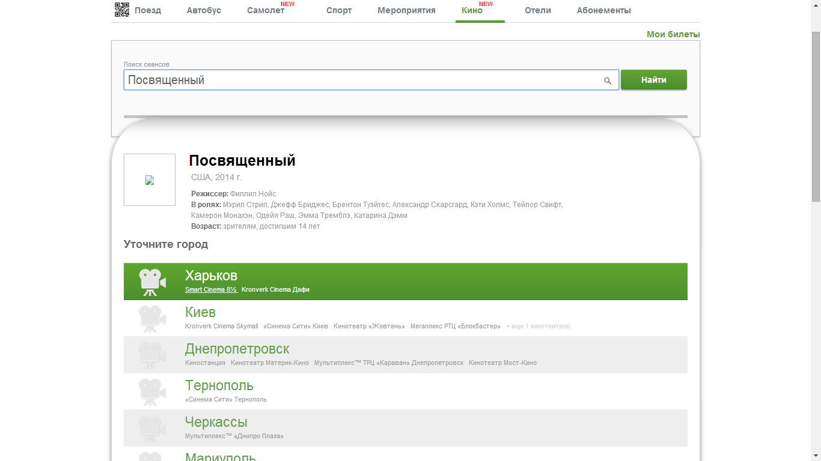Open the Автобус tab
The height and width of the screenshot is (461, 821).
point(204,10)
